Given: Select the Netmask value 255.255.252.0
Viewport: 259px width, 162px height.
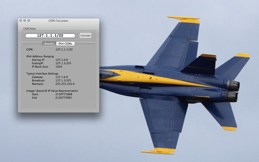Looking at the screenshot, I should click(x=65, y=84).
